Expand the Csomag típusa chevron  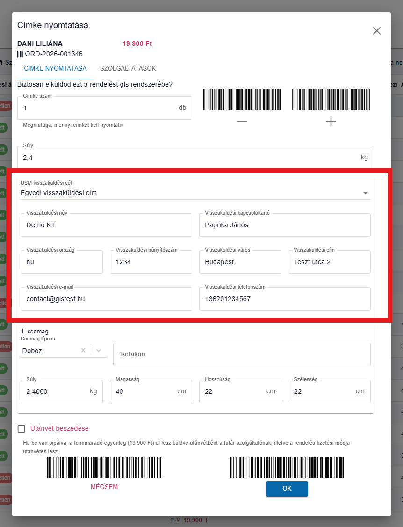tap(99, 350)
